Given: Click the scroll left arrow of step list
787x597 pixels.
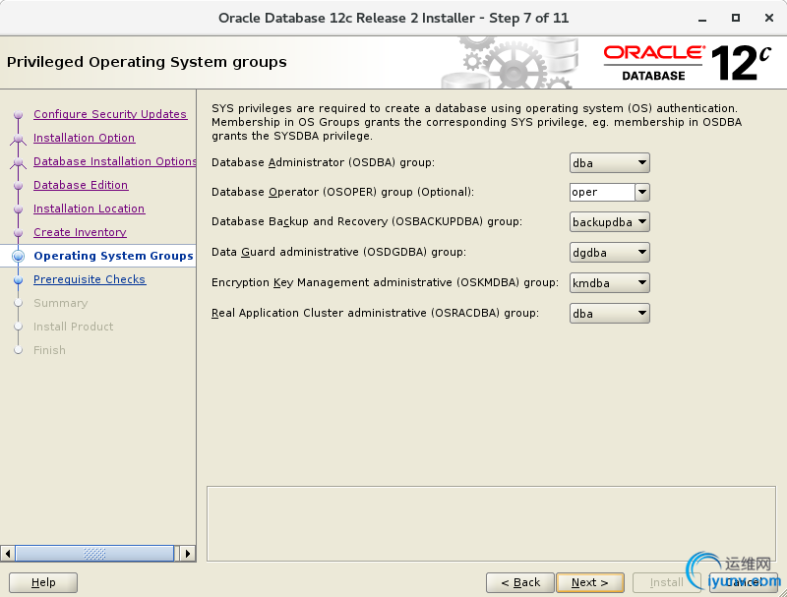Looking at the screenshot, I should click(8, 554).
